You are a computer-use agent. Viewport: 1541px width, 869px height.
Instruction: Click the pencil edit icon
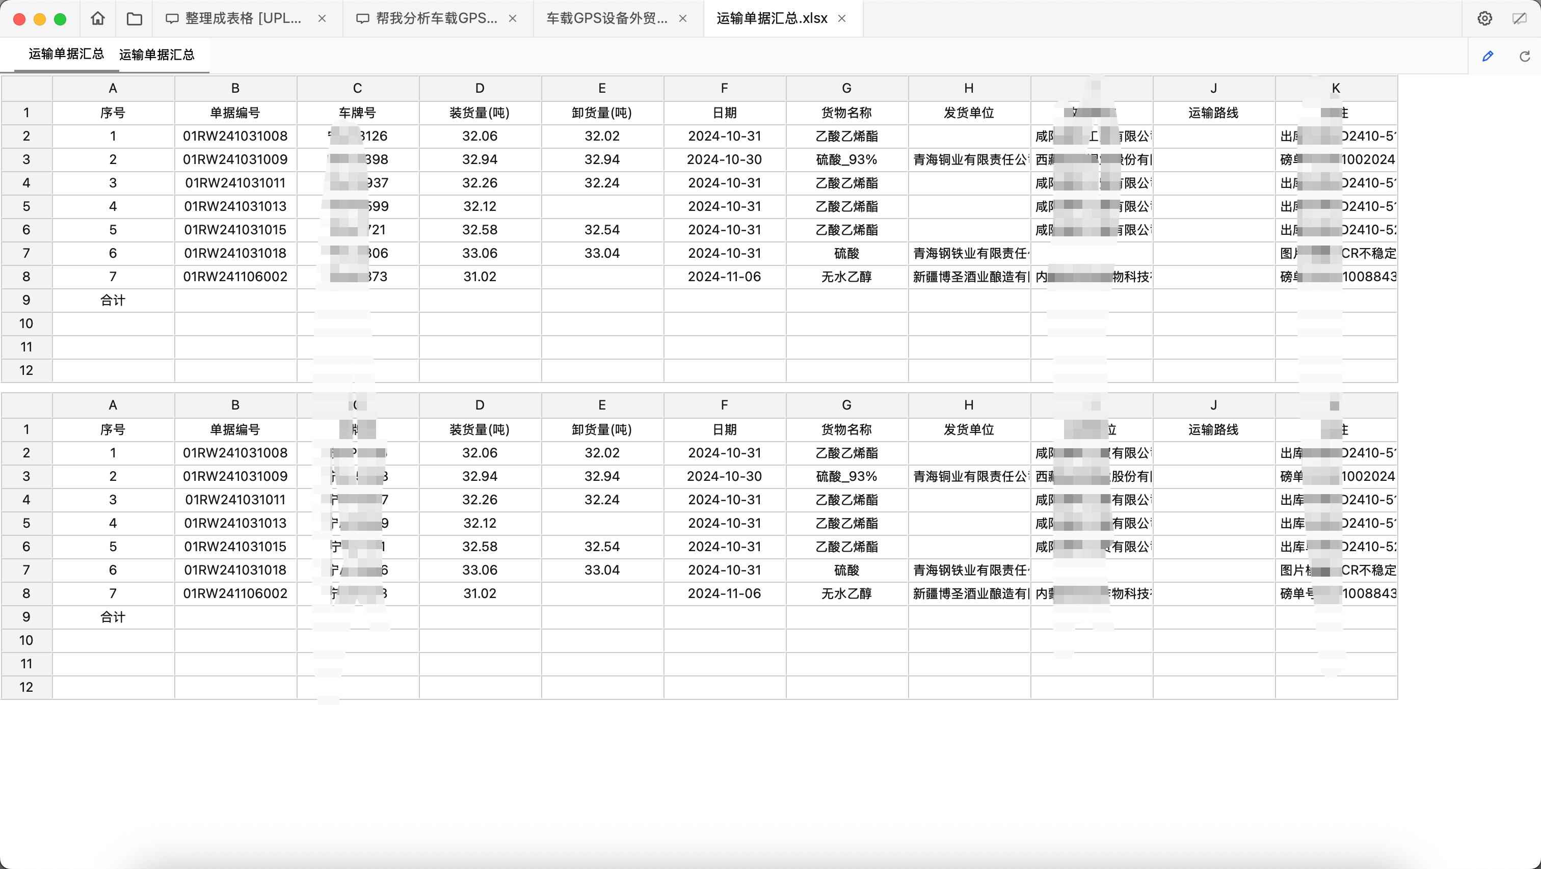(1488, 56)
